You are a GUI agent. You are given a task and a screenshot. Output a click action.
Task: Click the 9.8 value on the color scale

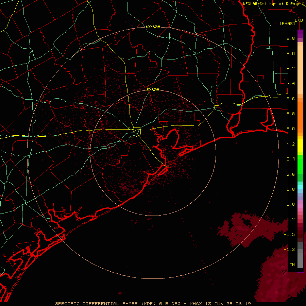pyautogui.click(x=291, y=38)
